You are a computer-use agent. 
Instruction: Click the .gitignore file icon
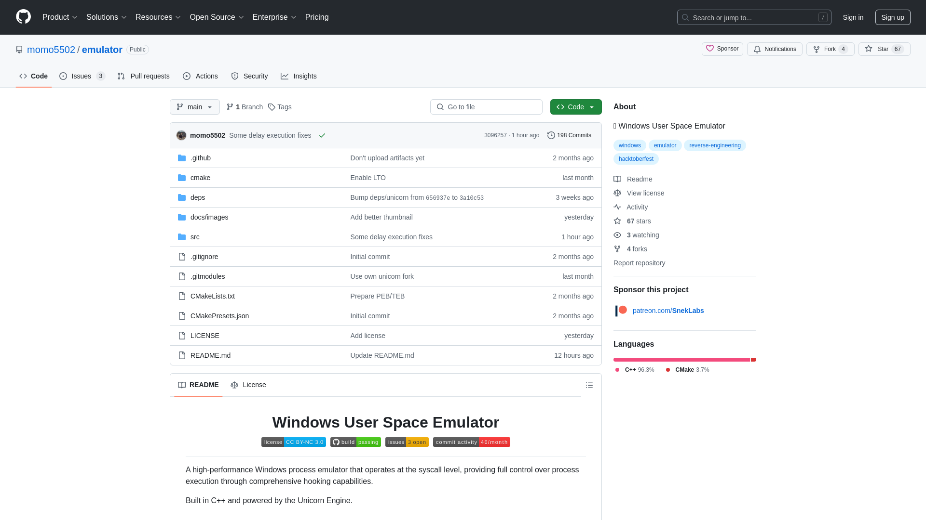pyautogui.click(x=182, y=257)
